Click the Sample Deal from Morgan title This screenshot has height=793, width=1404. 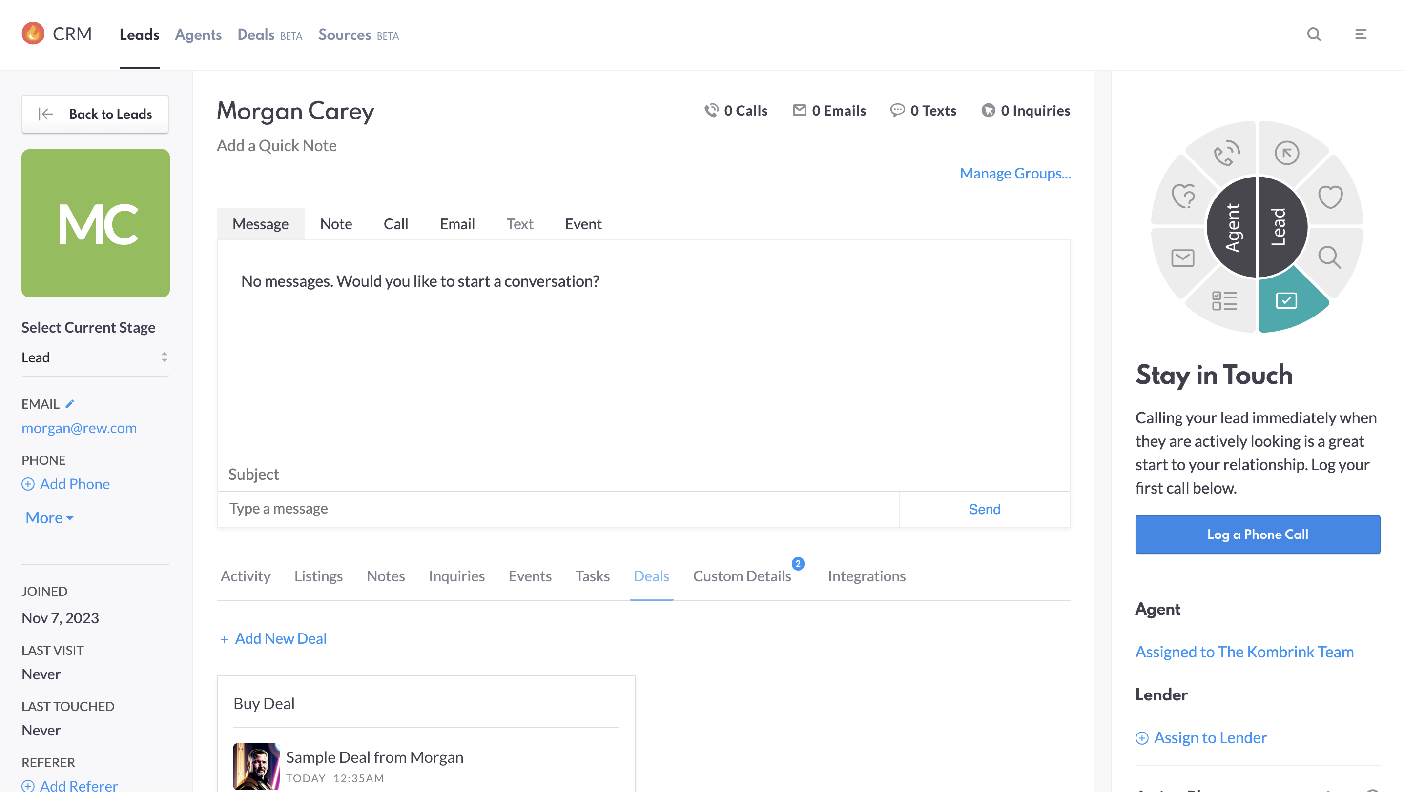[374, 757]
